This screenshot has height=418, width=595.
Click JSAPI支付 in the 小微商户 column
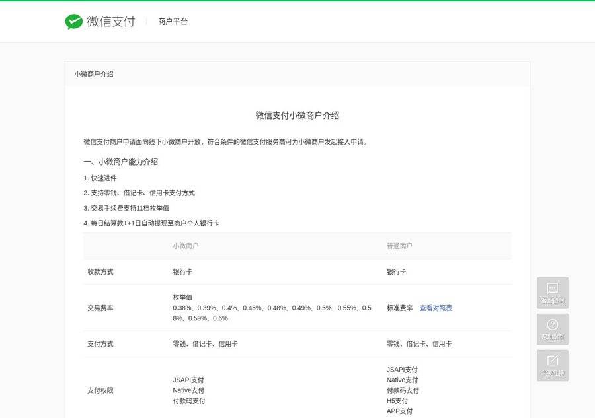point(188,380)
